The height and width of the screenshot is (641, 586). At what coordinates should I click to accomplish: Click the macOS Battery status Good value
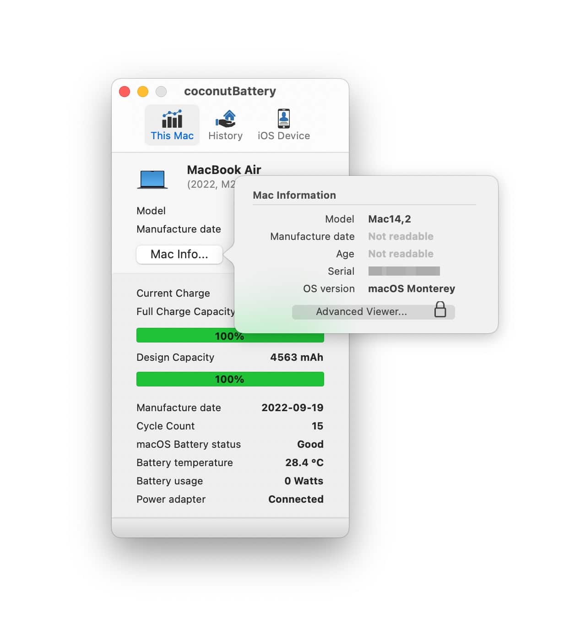tap(310, 444)
